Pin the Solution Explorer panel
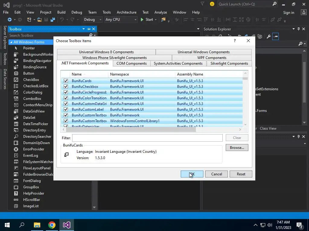Image resolution: width=309 pixels, height=231 pixels. click(x=298, y=29)
